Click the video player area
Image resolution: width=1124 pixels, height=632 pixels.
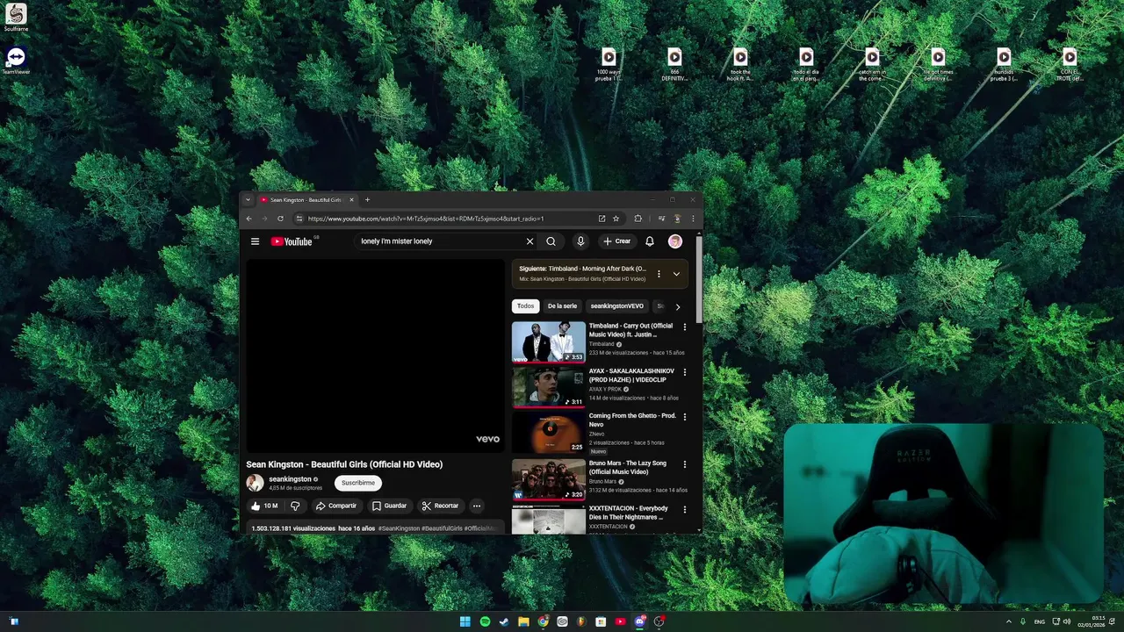coord(375,355)
